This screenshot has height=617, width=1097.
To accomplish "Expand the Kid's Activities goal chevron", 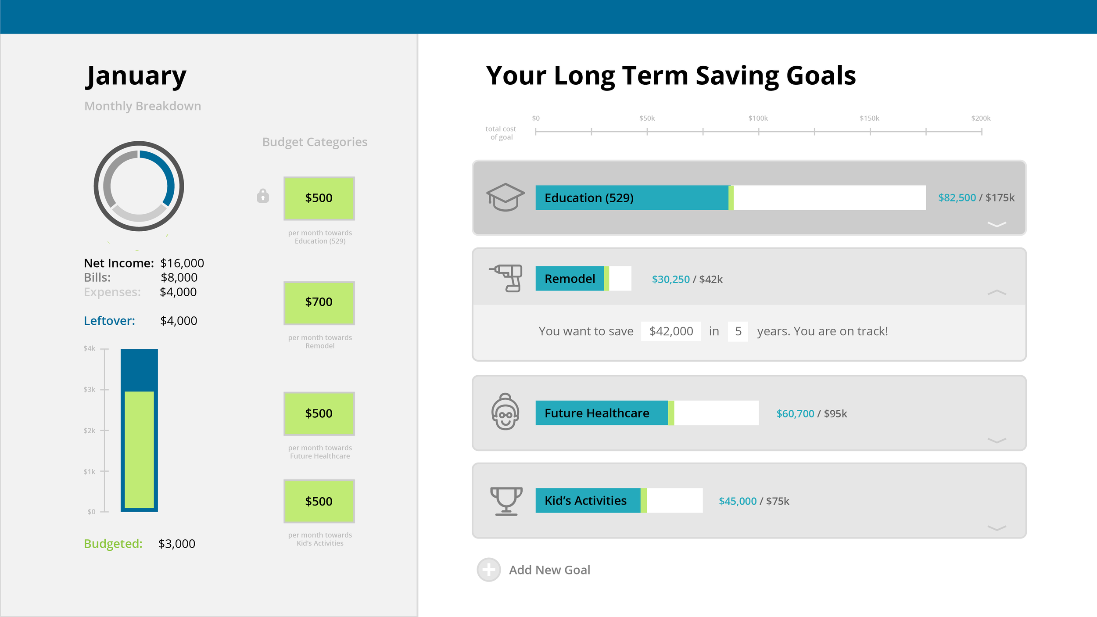I will pyautogui.click(x=997, y=528).
